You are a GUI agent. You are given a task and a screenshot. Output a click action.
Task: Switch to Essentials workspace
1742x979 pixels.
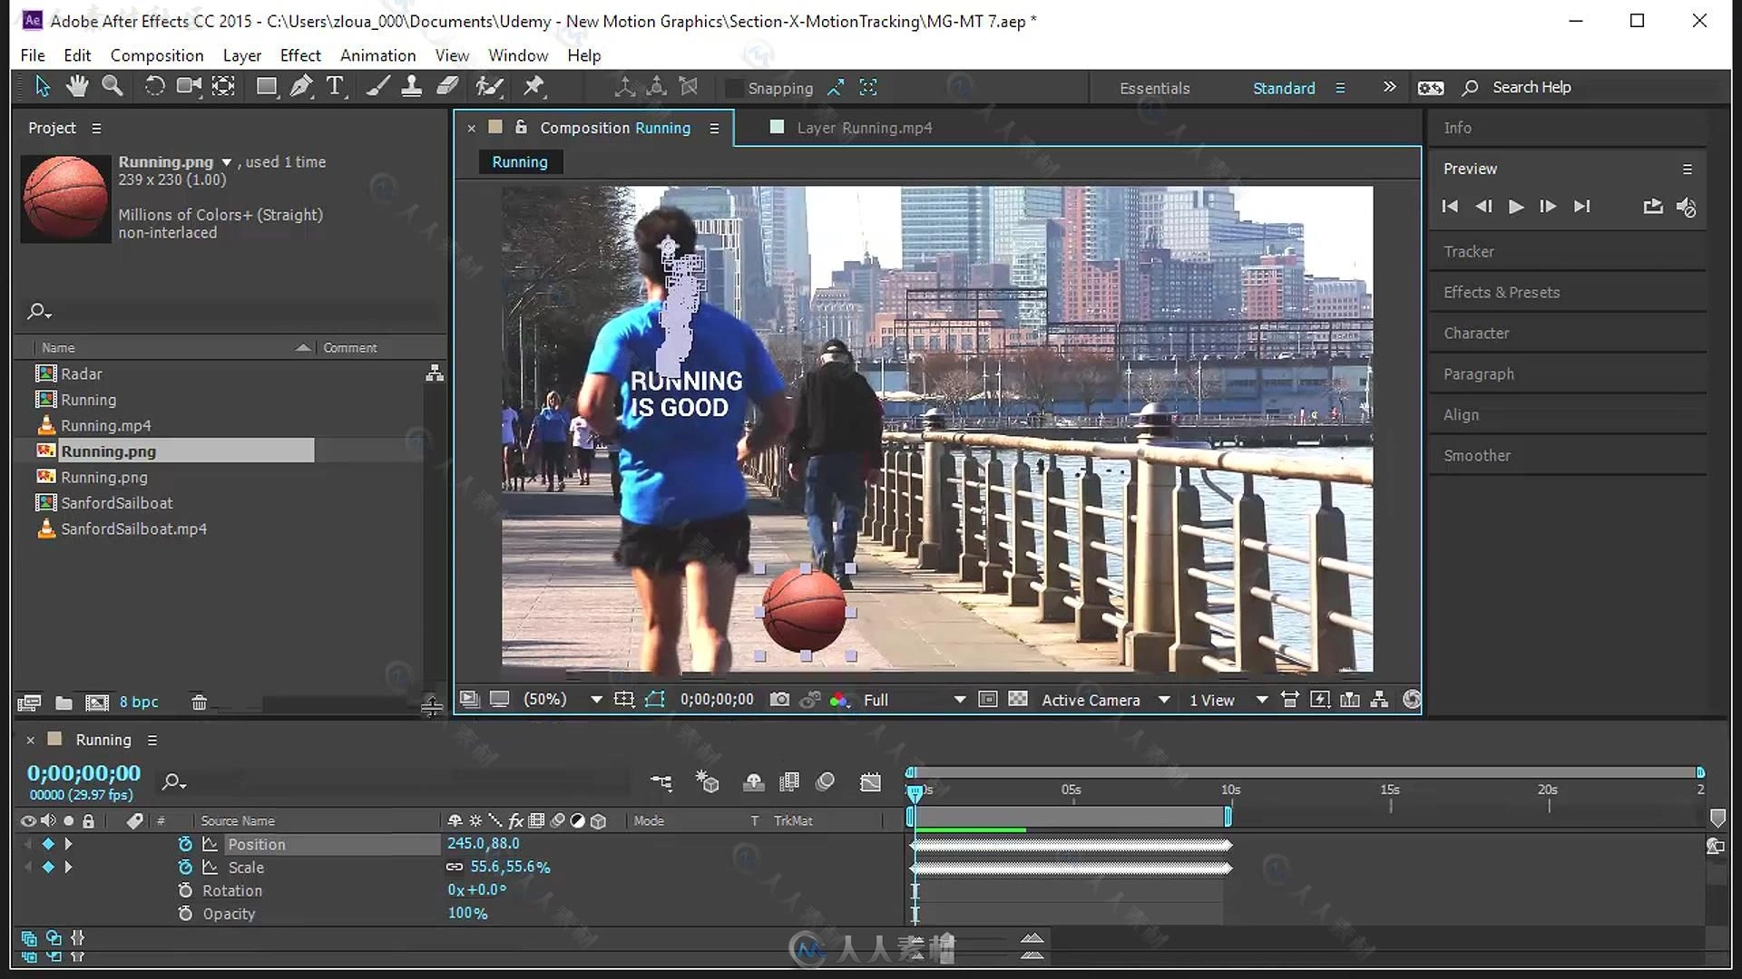[x=1154, y=88]
